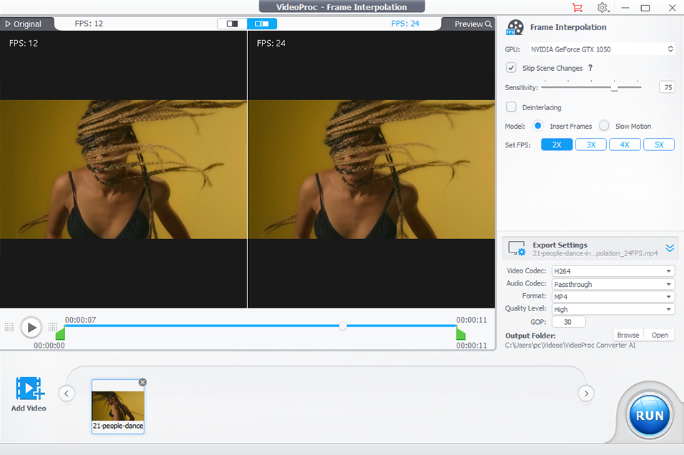
Task: Click the Sensitivity slider handle
Action: [614, 87]
